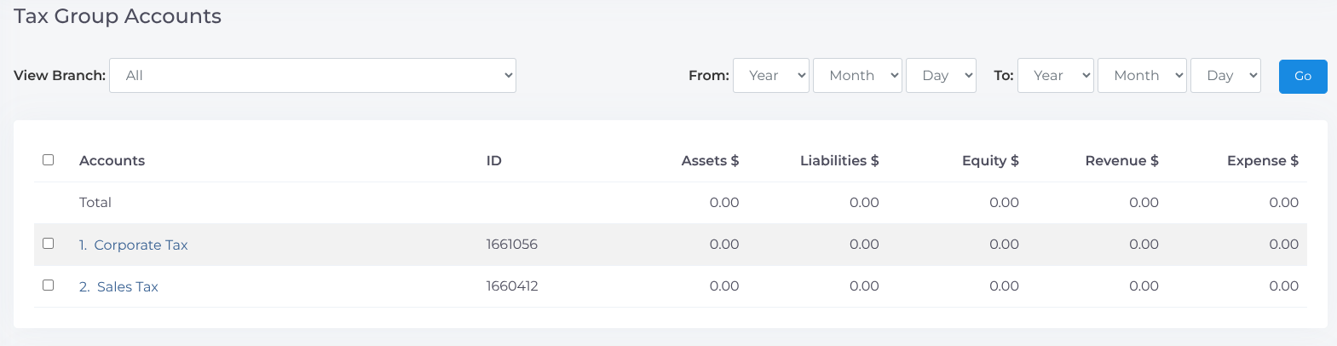Open the From Day dropdown

(940, 76)
